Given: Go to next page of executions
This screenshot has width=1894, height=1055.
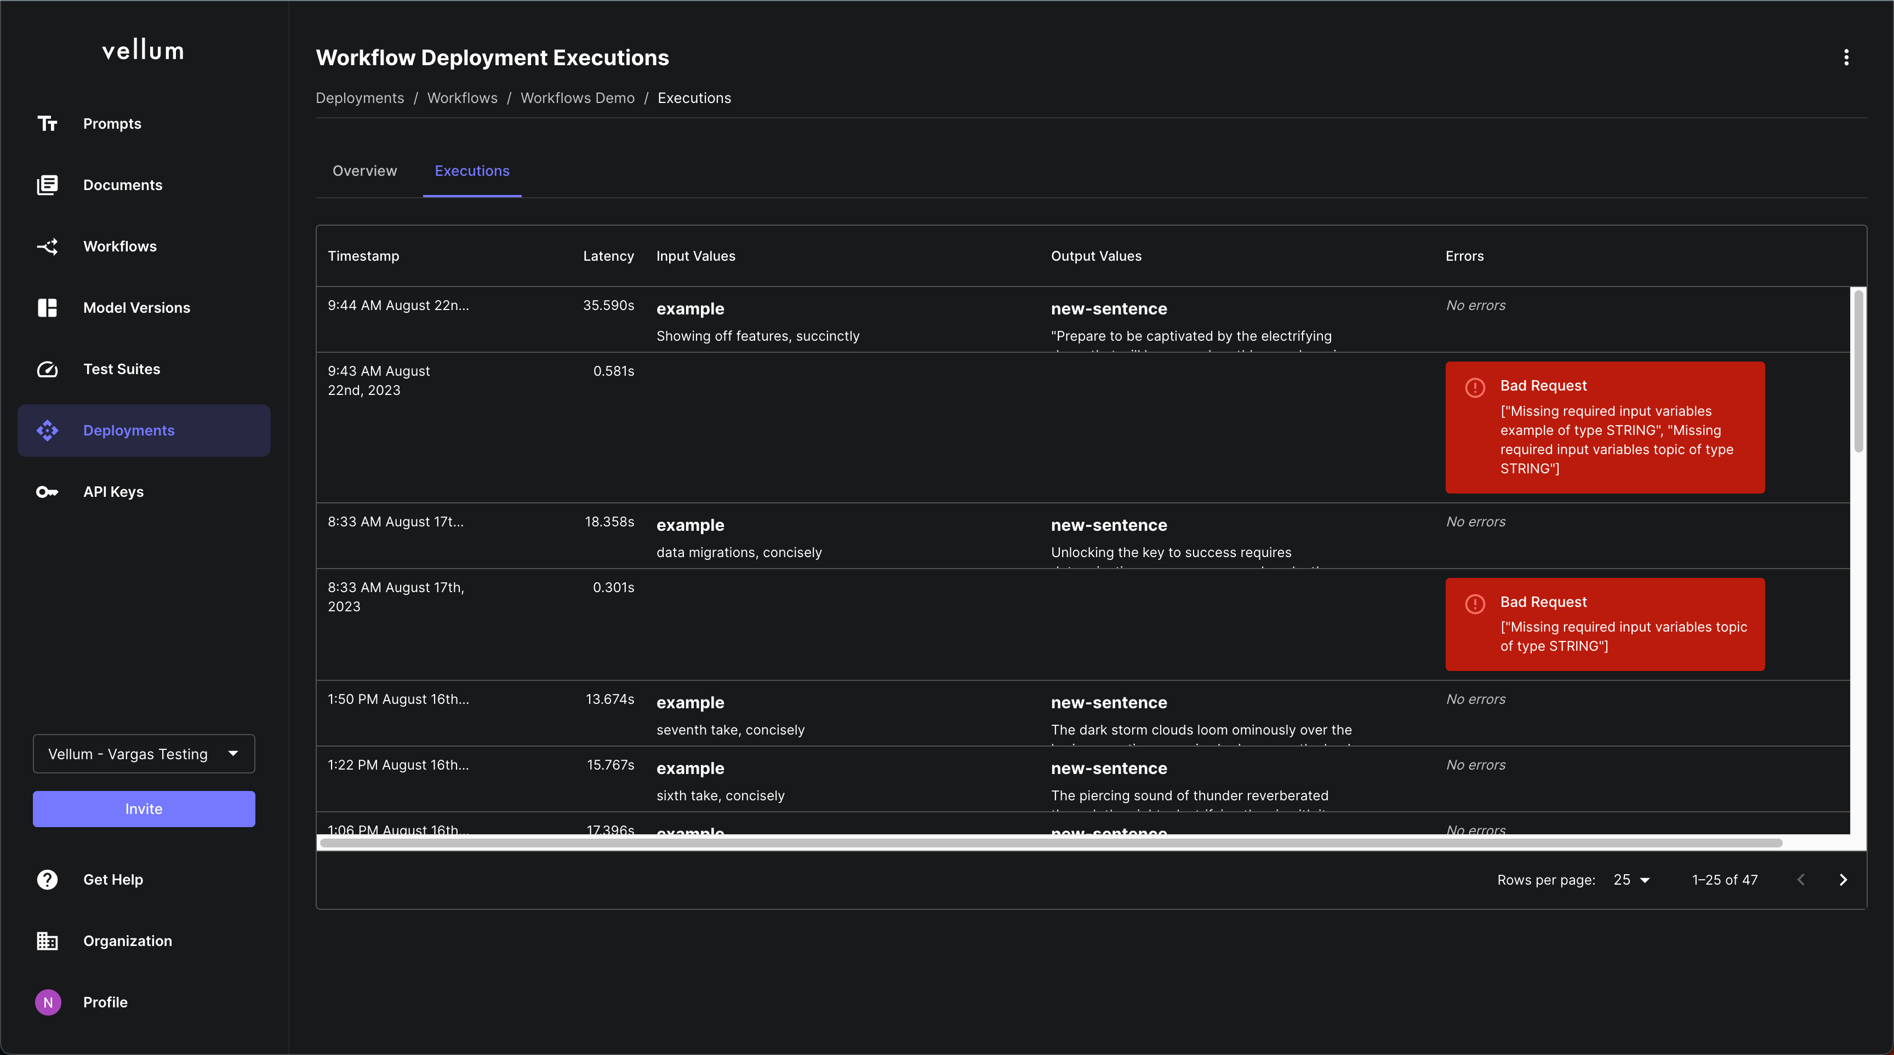Looking at the screenshot, I should pyautogui.click(x=1843, y=879).
